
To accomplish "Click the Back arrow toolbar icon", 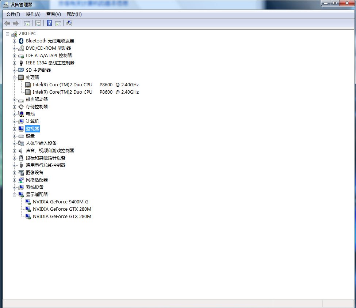I will 7,23.
